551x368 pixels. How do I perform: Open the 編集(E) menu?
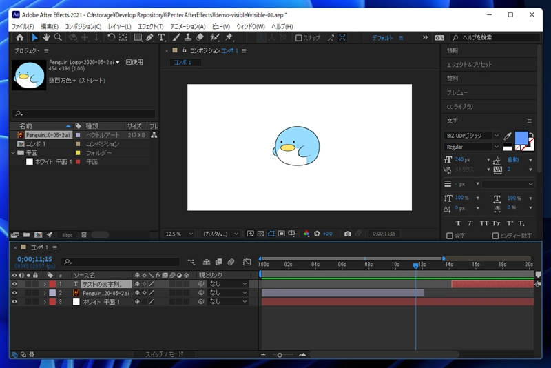tap(50, 26)
